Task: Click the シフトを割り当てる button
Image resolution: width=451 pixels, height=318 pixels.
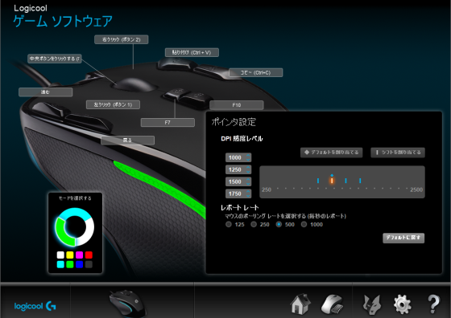Action: tap(398, 153)
